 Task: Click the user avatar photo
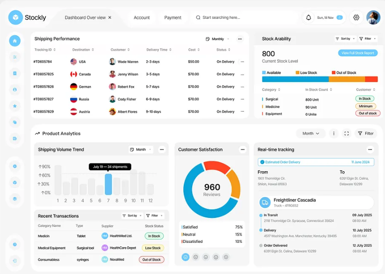pos(373,17)
